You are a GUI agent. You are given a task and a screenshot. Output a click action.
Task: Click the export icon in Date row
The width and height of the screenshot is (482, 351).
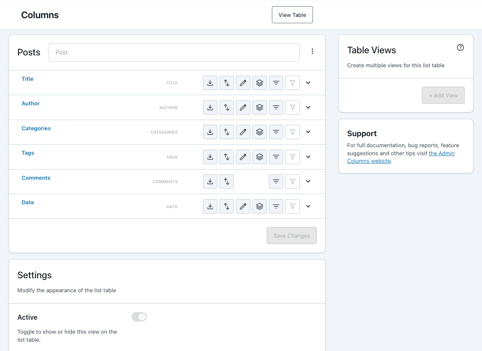pyautogui.click(x=210, y=206)
